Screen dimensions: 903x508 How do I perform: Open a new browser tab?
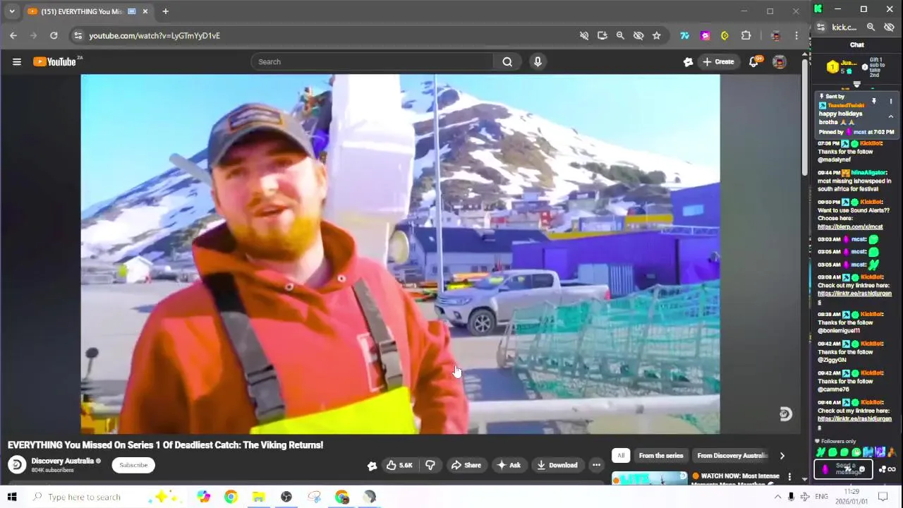pyautogui.click(x=165, y=11)
